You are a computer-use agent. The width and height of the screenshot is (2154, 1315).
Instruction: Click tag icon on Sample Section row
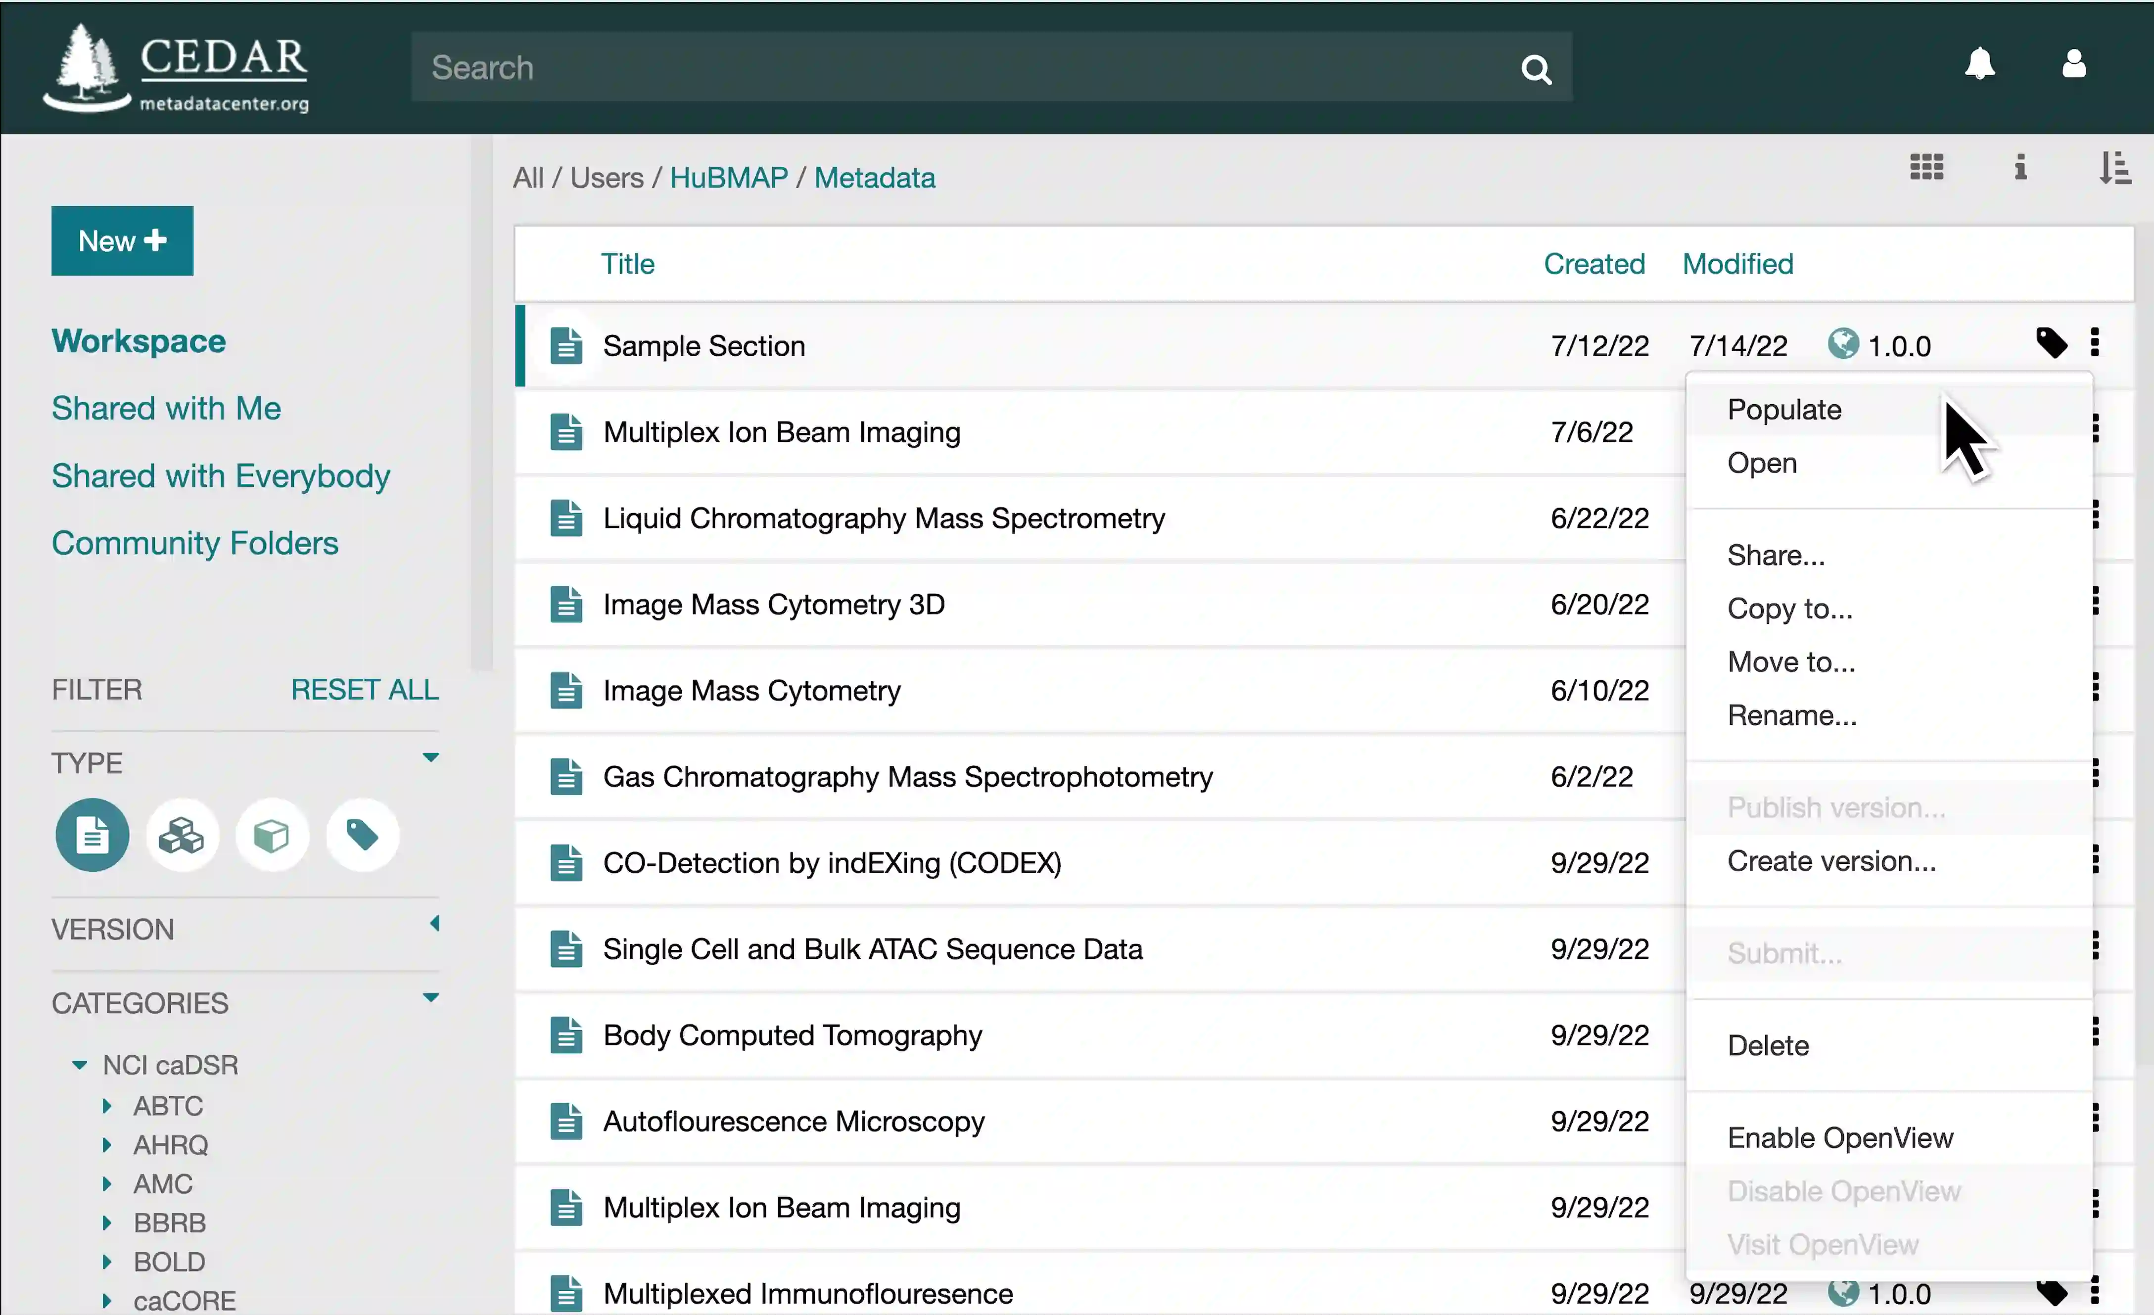coord(2051,344)
